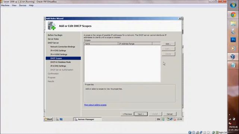Show hidden host tray icons arrow
The image size is (239, 134).
pyautogui.click(x=230, y=115)
